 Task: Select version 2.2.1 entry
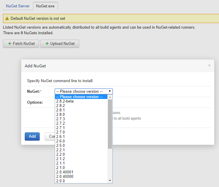(x=81, y=150)
